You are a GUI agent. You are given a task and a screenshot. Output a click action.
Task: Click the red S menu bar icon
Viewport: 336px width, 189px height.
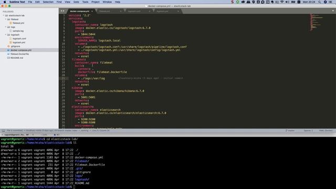pyautogui.click(x=233, y=2)
